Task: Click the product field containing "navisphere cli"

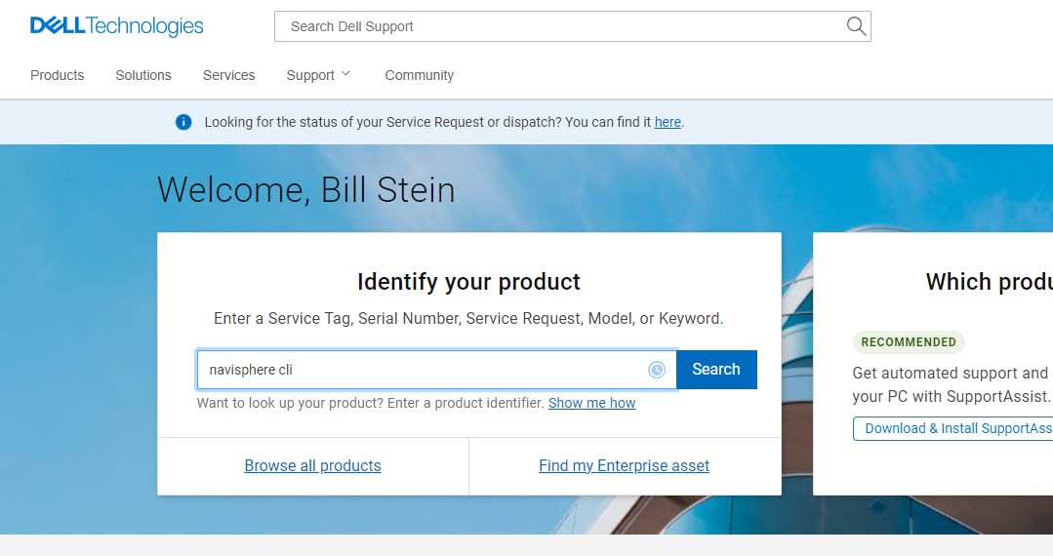Action: (x=420, y=370)
